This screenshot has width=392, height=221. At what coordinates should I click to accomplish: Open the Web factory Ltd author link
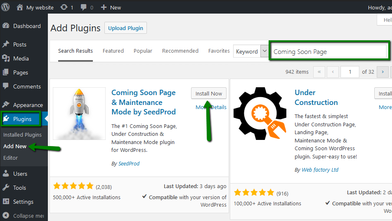tap(320, 170)
